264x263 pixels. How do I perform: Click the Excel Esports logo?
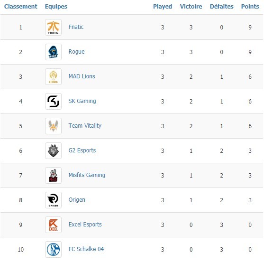click(53, 225)
